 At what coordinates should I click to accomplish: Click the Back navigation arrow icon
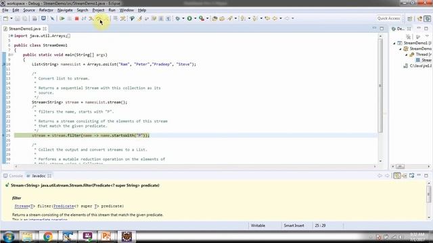click(275, 18)
